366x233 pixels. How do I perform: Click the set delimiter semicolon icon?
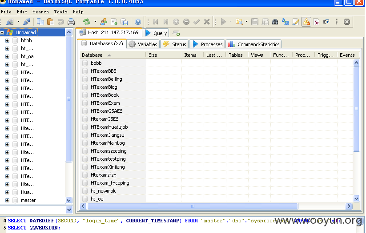click(x=336, y=22)
